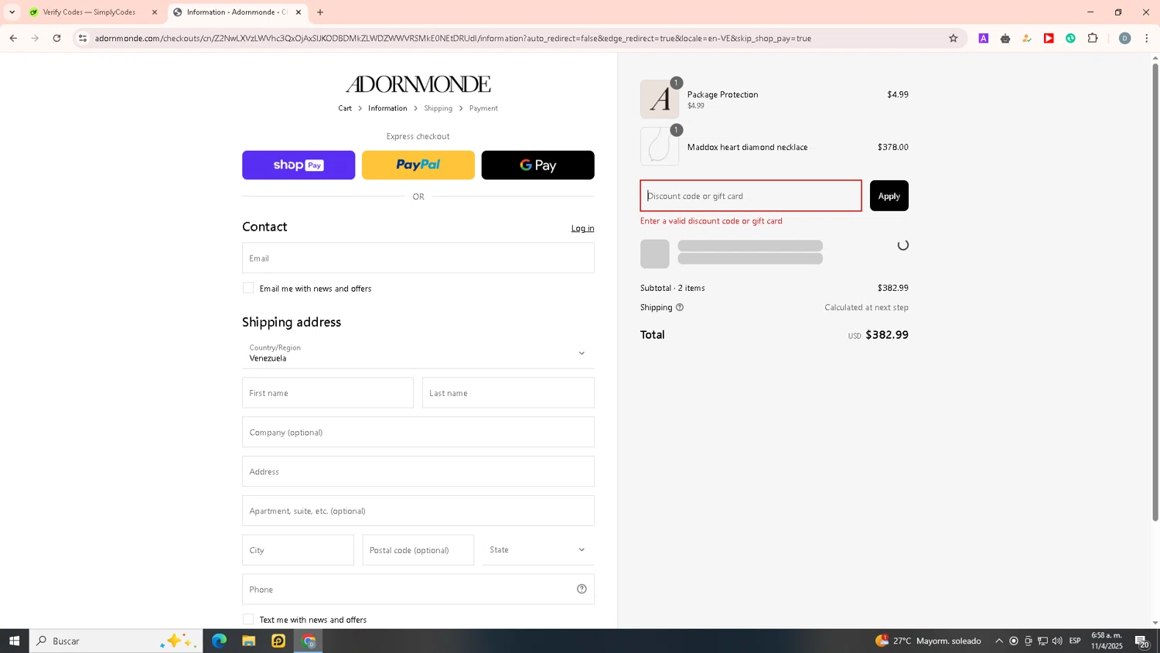Pay with PayPal express checkout
The image size is (1160, 653).
418,165
